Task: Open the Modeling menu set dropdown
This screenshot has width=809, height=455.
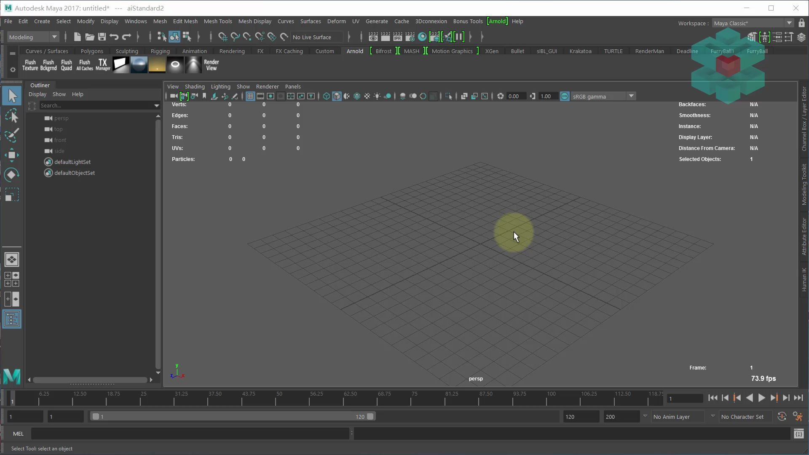Action: coord(54,37)
